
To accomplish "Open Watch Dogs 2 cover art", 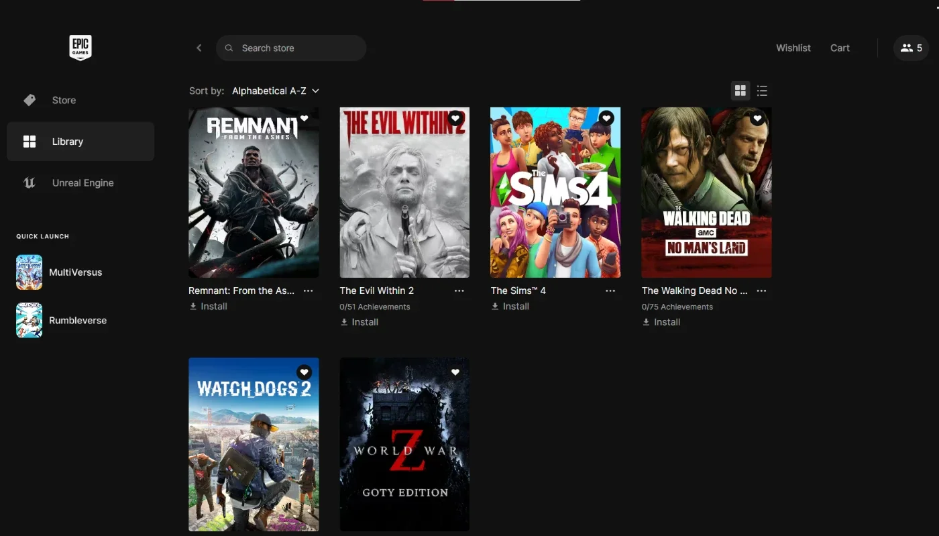I will 254,444.
